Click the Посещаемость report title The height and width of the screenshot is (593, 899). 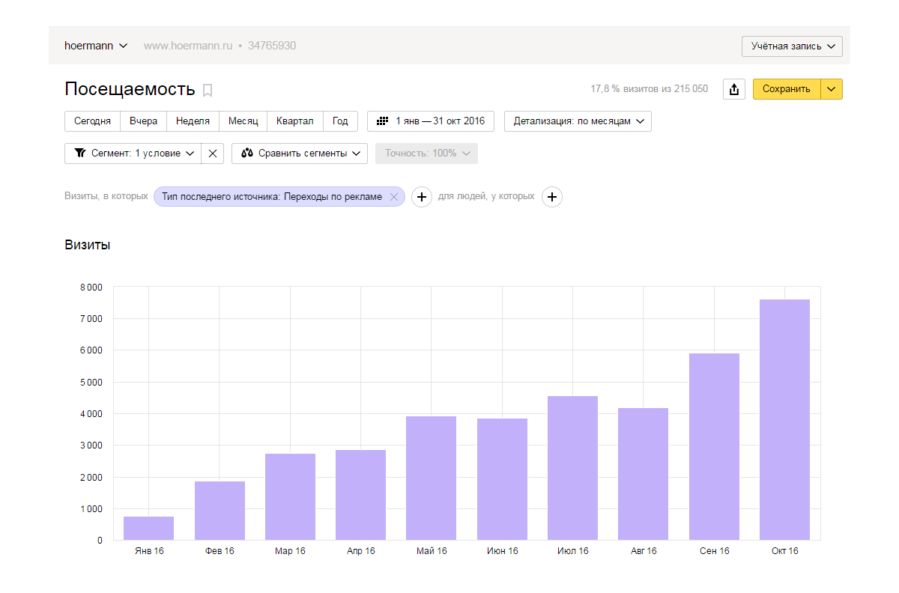130,89
